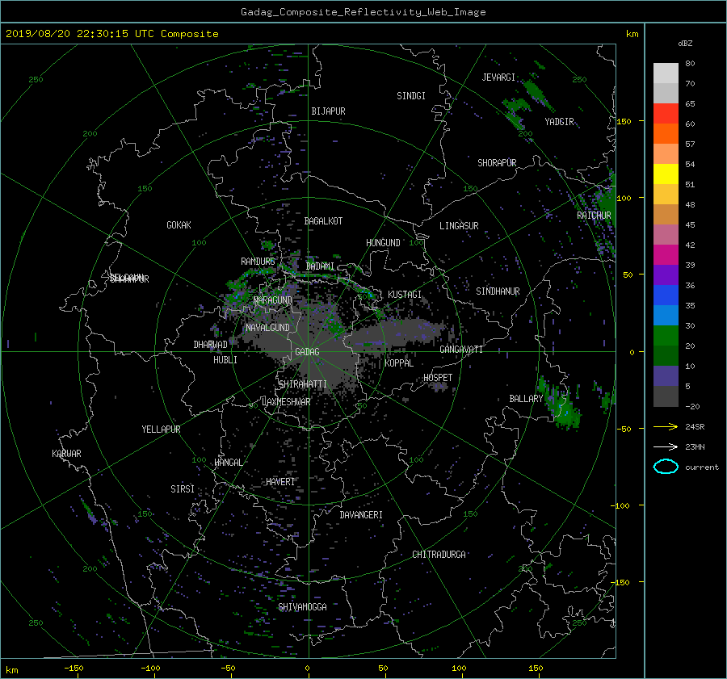Image resolution: width=727 pixels, height=679 pixels.
Task: Click the CHITRADURGA city label
Action: 439,555
